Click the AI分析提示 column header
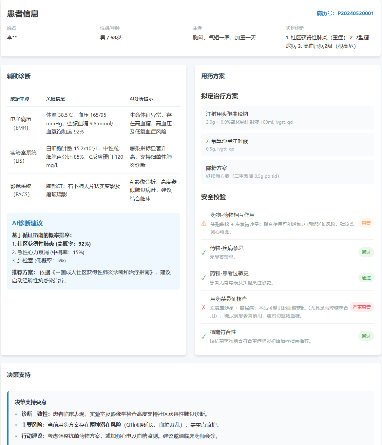Image resolution: width=382 pixels, height=445 pixels. (141, 99)
